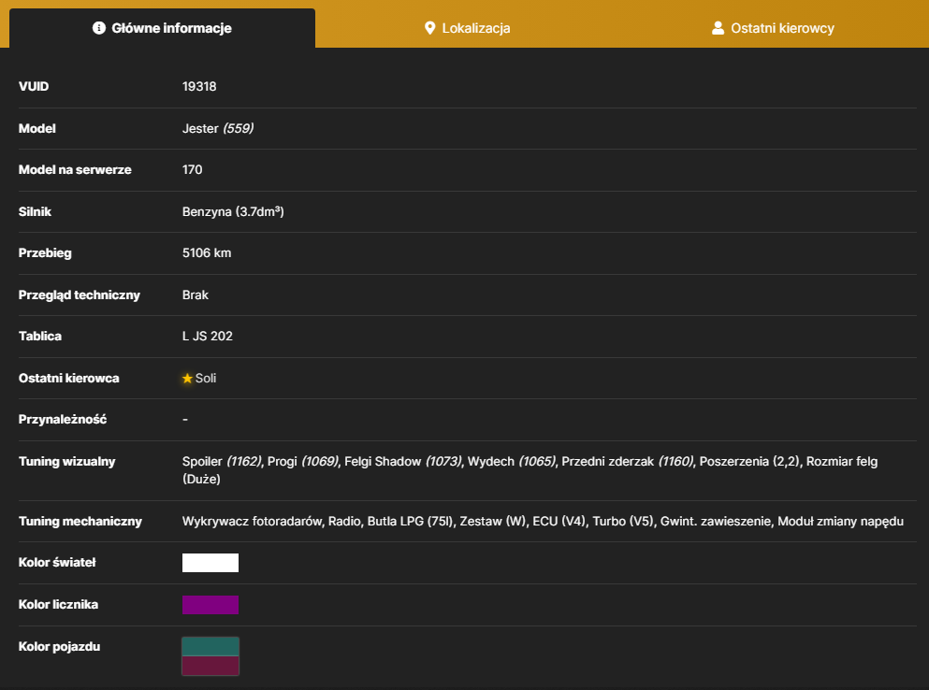Select the white Kolor świateł swatch

coord(210,563)
